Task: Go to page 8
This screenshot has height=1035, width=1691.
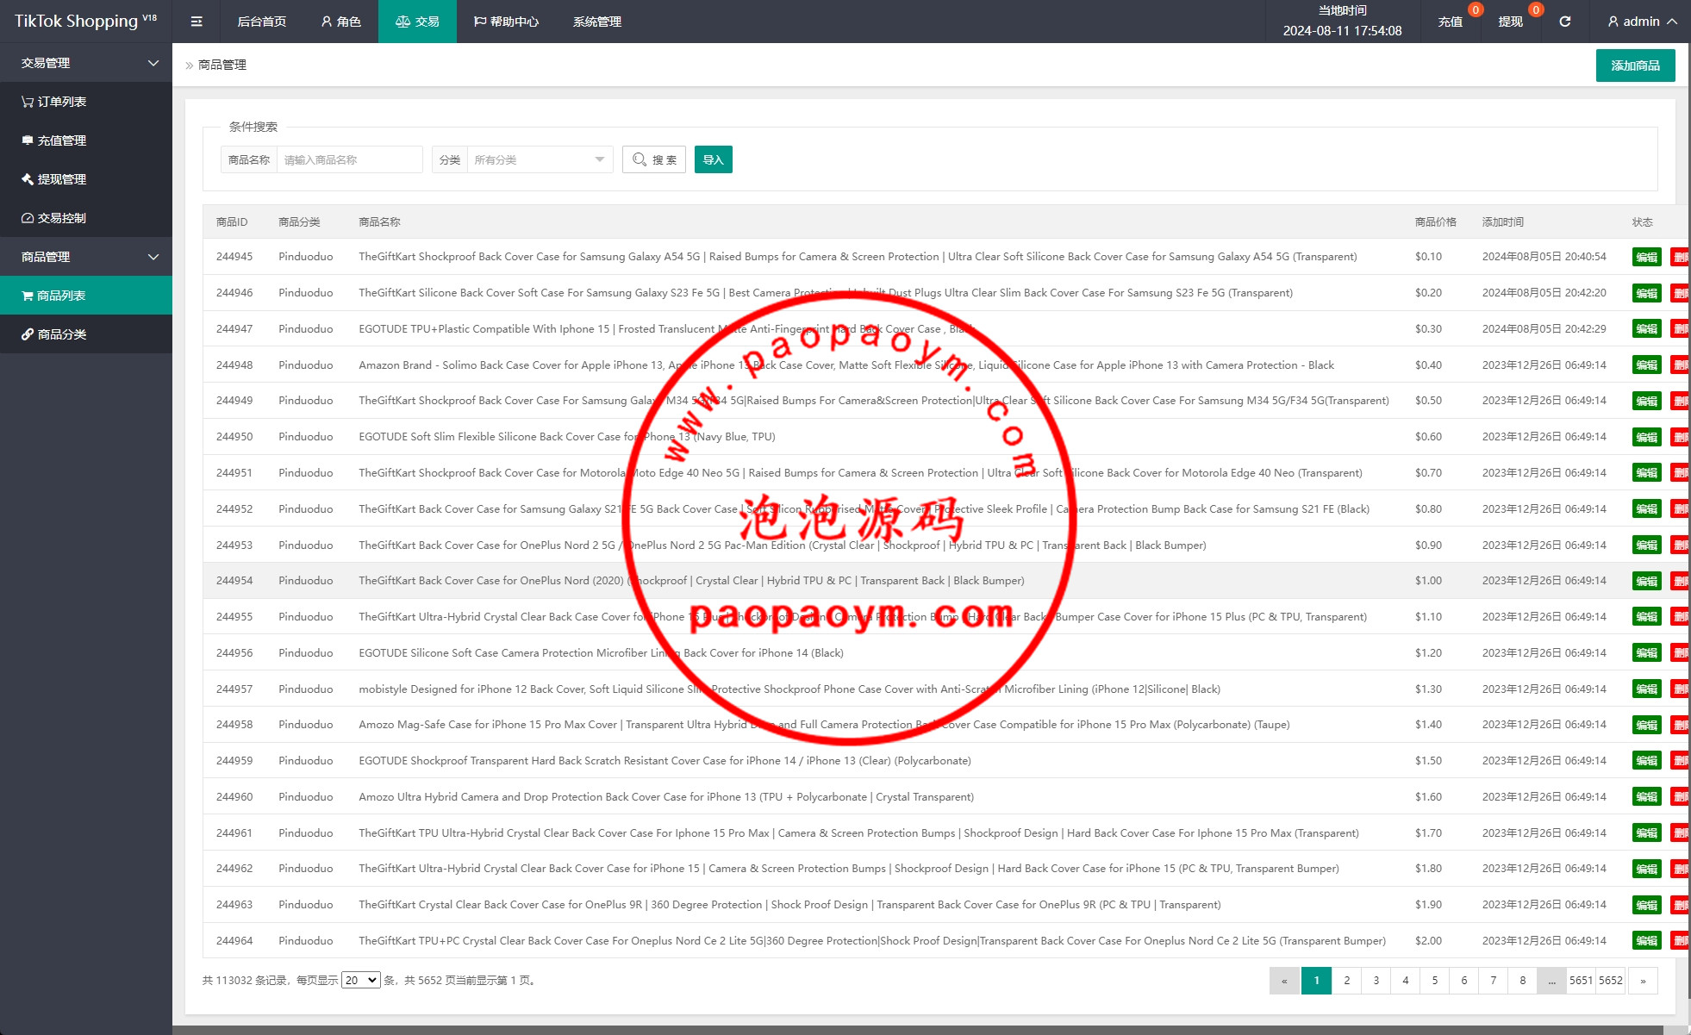Action: click(1522, 981)
